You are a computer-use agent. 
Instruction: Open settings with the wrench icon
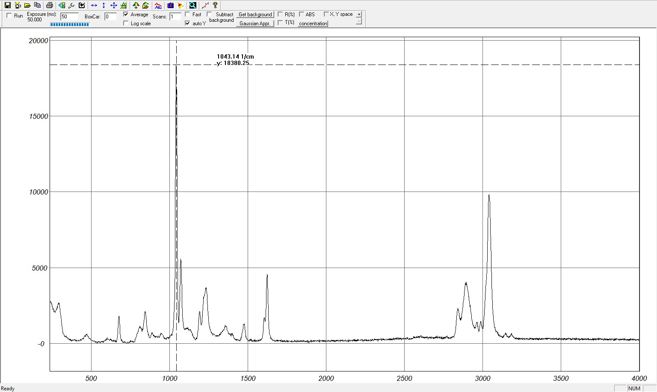(x=71, y=6)
